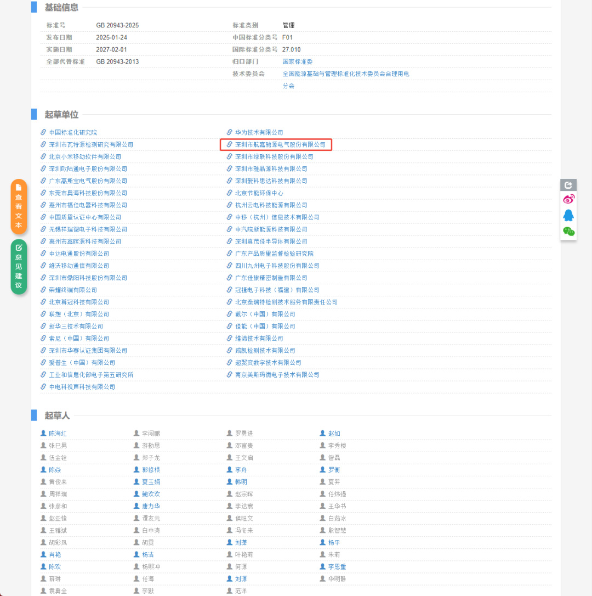Click the QQ share icon
592x596 pixels.
(x=569, y=215)
